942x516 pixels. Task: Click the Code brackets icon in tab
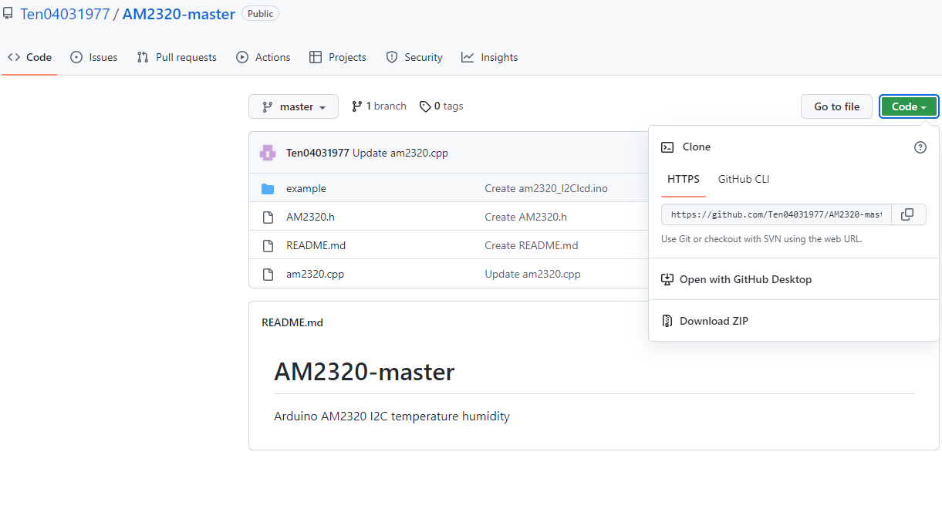tap(14, 57)
